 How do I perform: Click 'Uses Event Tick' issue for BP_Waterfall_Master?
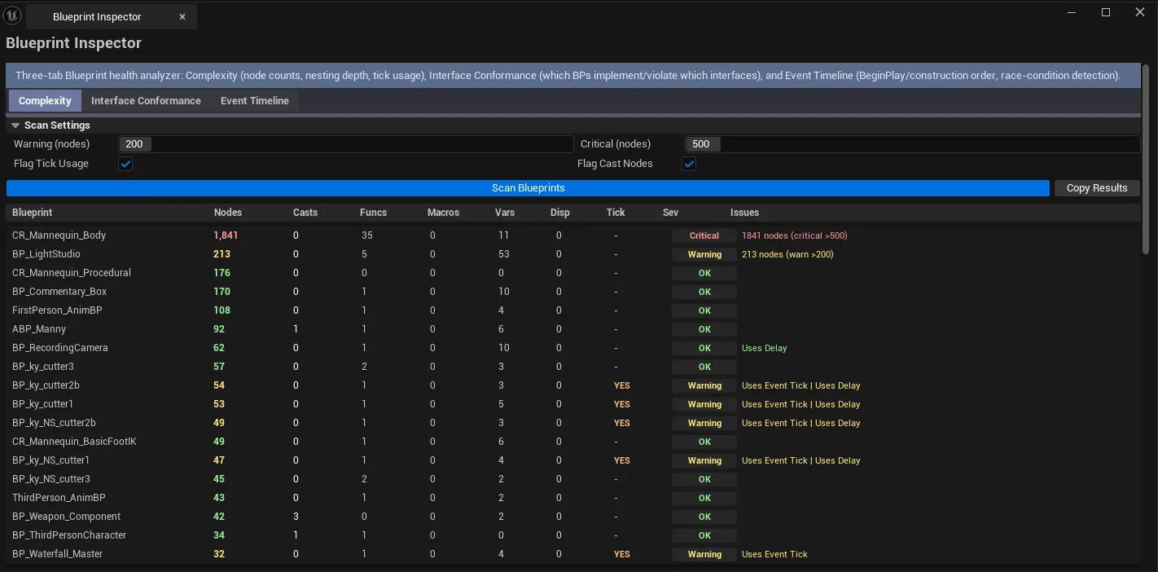[774, 554]
